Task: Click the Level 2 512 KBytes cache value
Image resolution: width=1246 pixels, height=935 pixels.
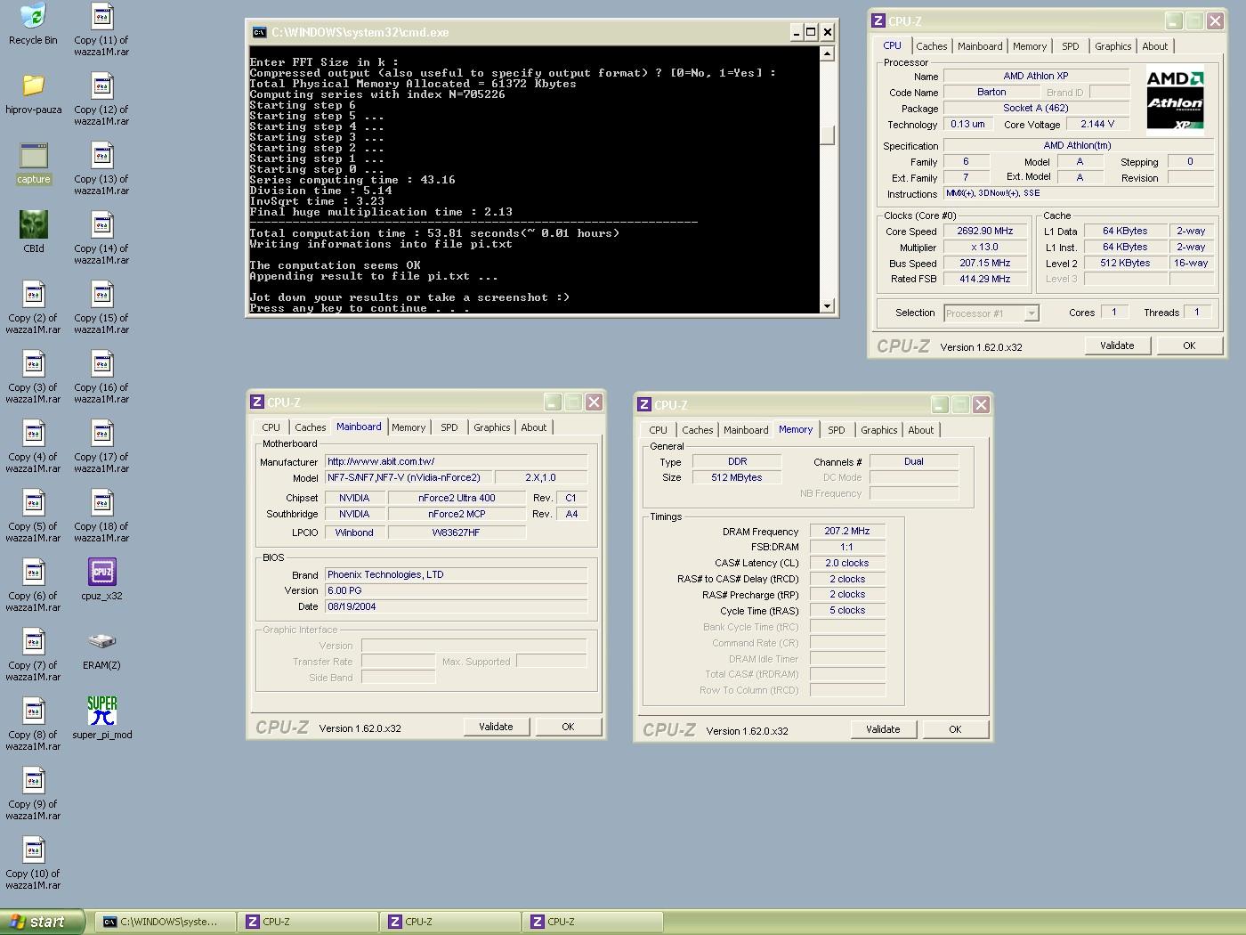Action: click(1124, 263)
